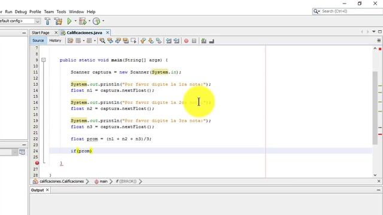Click calificaciones.Calificaciones breadcrumb

coord(62,182)
